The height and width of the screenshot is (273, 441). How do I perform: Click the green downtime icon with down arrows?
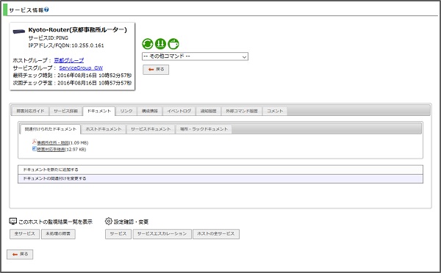click(160, 44)
